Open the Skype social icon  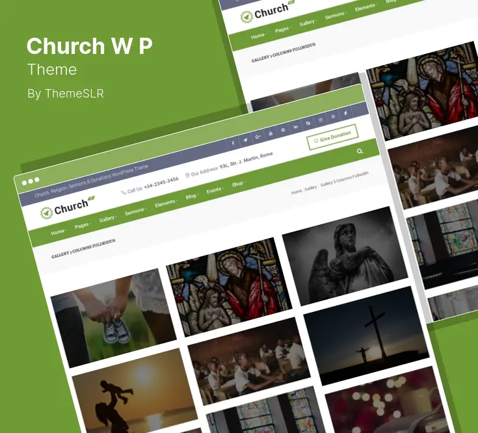pyautogui.click(x=308, y=124)
